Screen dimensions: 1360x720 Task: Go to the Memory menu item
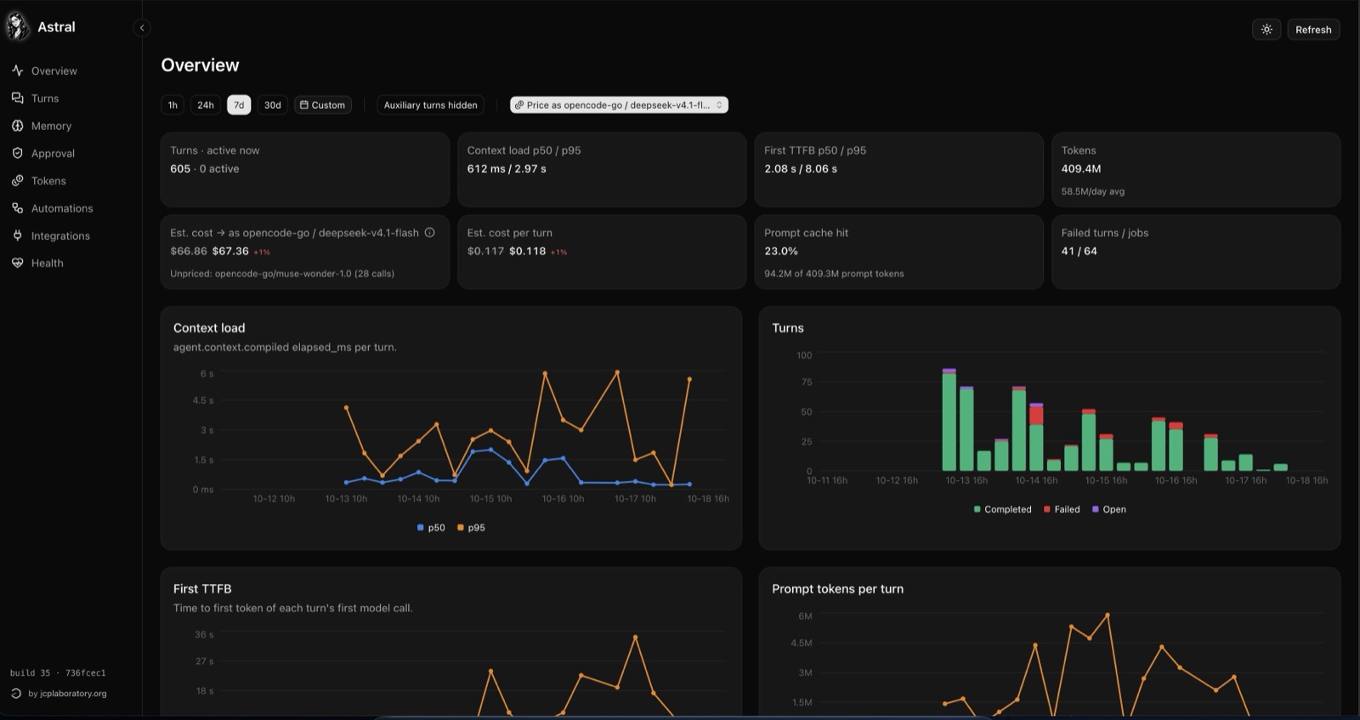51,126
